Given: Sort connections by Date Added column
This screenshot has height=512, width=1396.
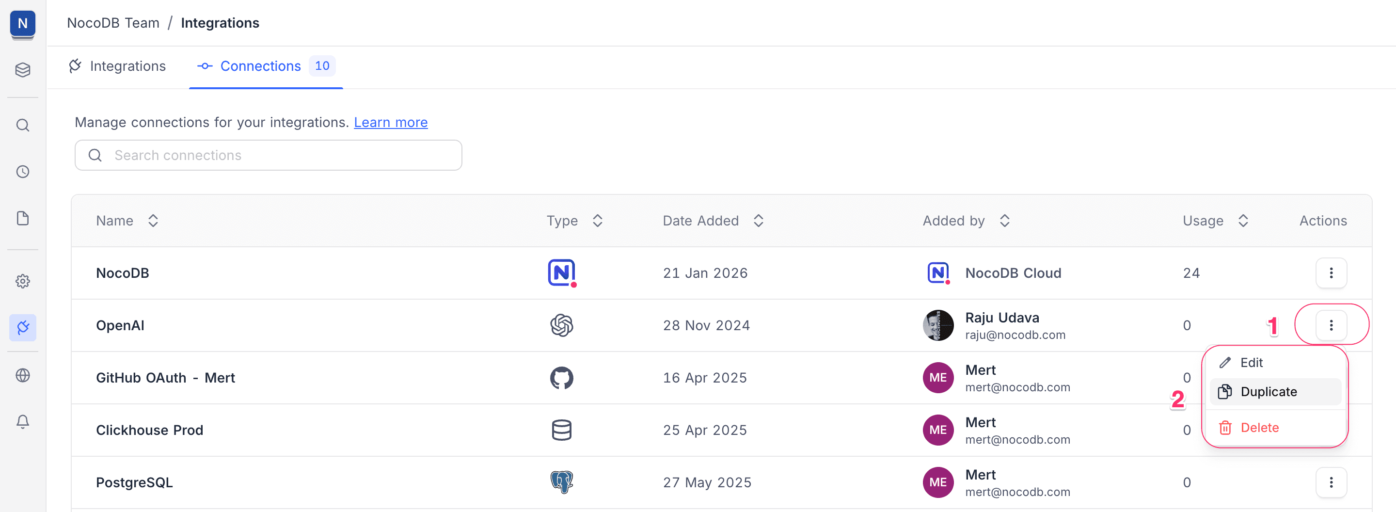Looking at the screenshot, I should (x=758, y=221).
